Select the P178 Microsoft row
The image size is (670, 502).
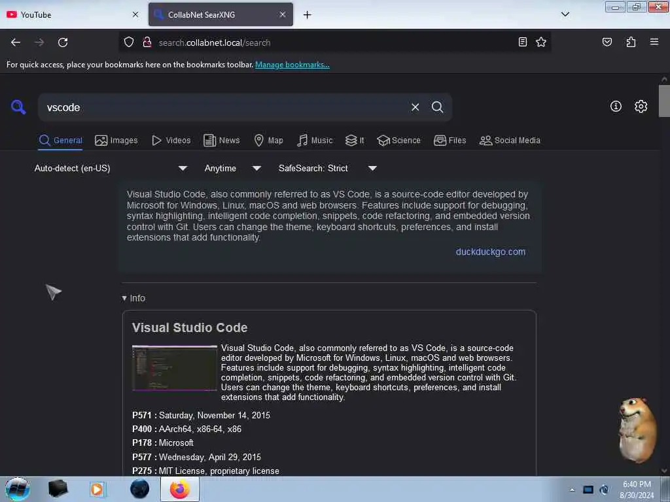163,443
